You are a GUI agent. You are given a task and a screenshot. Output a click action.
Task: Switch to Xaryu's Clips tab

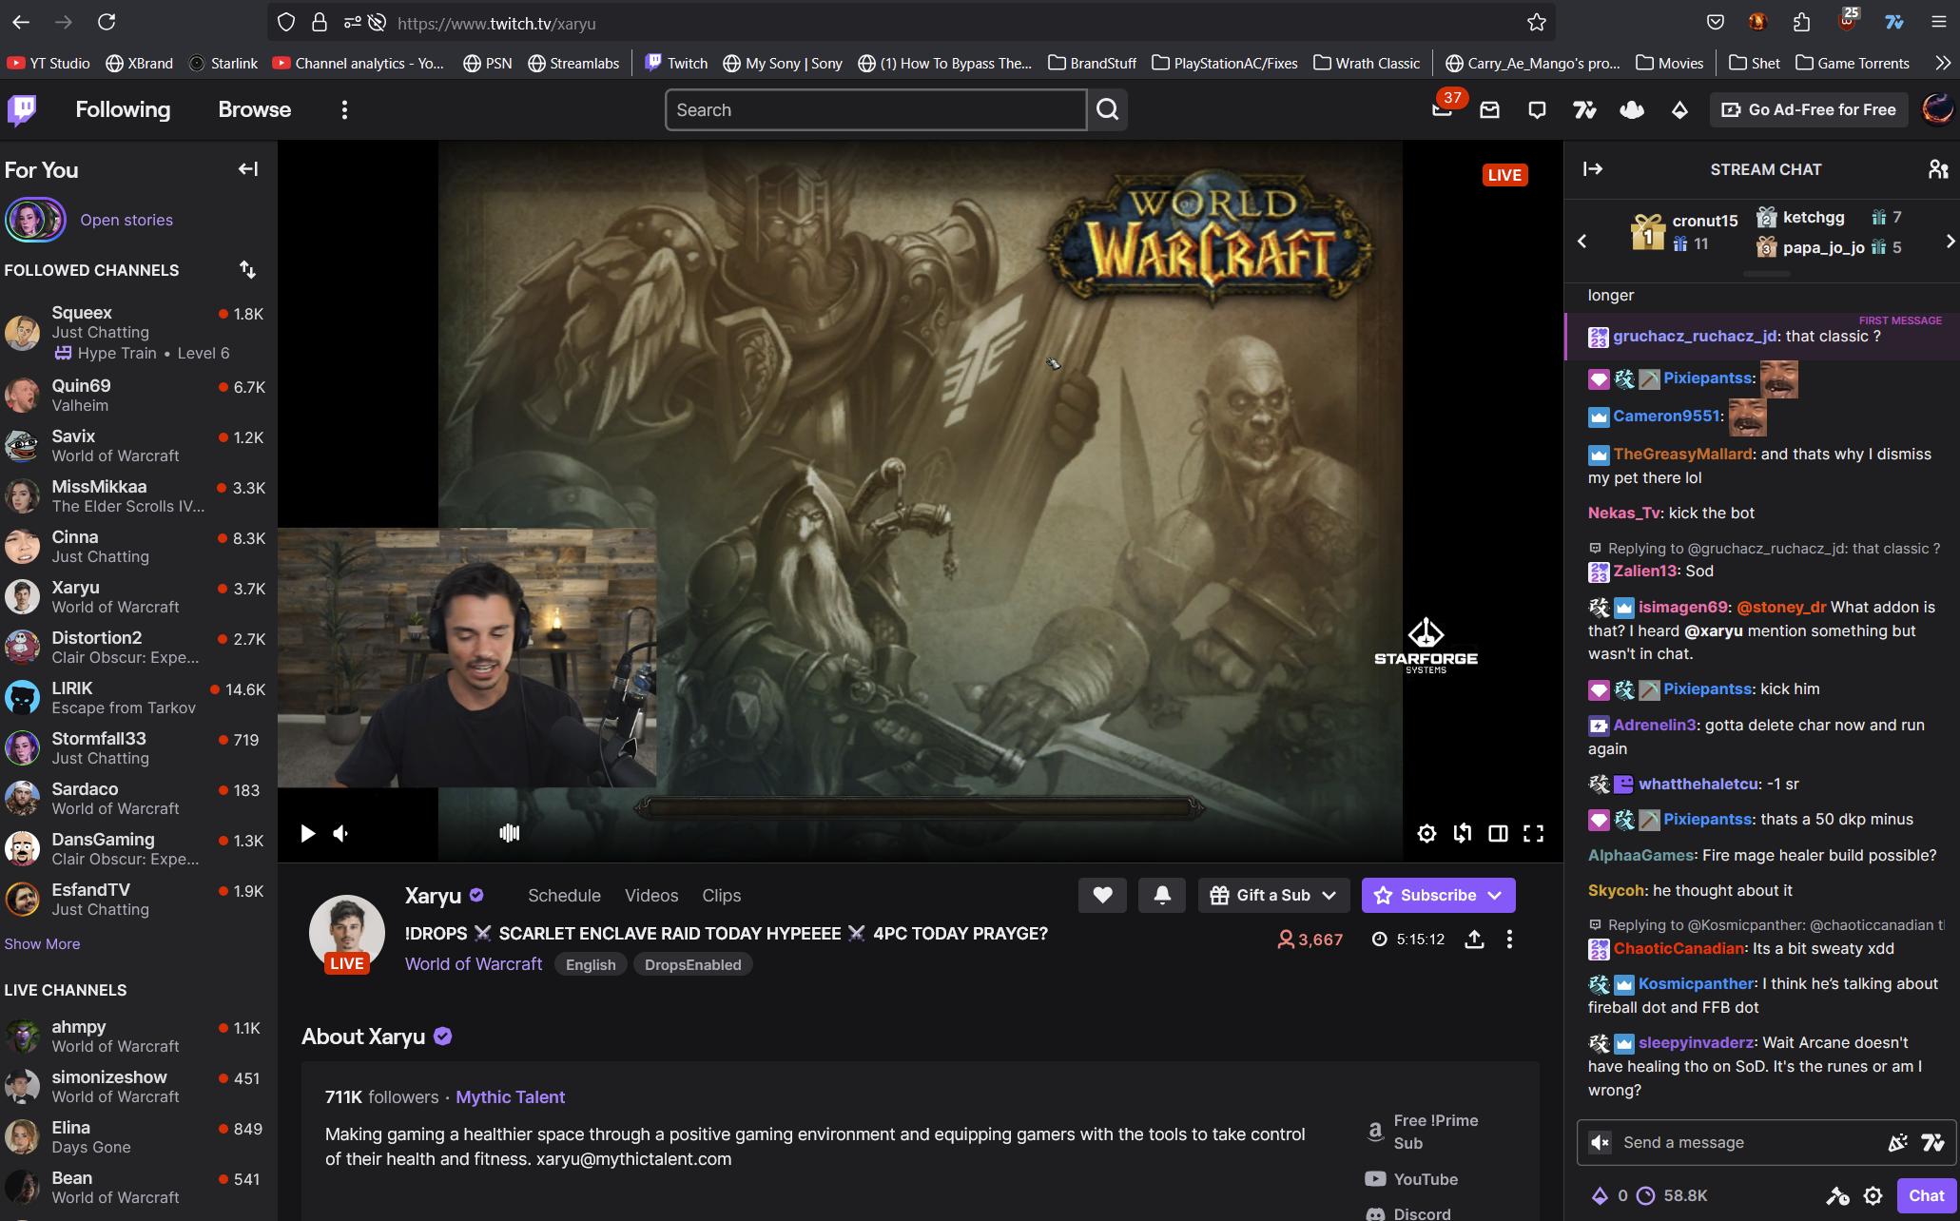tap(721, 895)
